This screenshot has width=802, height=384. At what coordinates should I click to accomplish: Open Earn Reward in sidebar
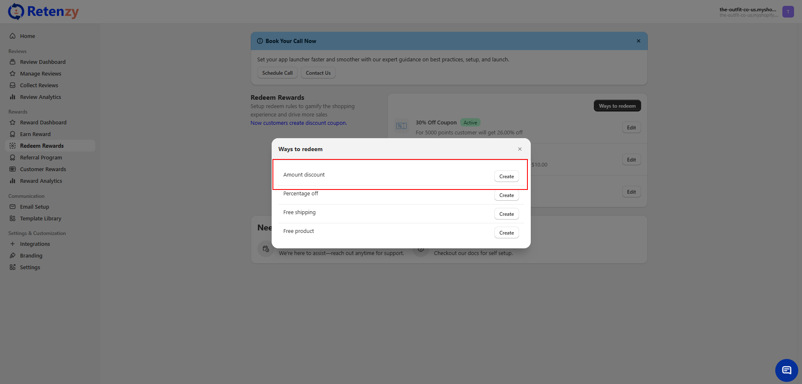(x=35, y=134)
